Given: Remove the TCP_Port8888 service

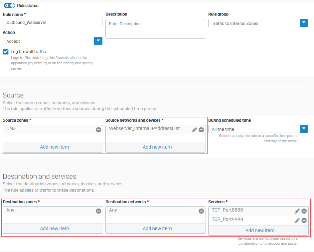Looking at the screenshot, I should pos(304,211).
